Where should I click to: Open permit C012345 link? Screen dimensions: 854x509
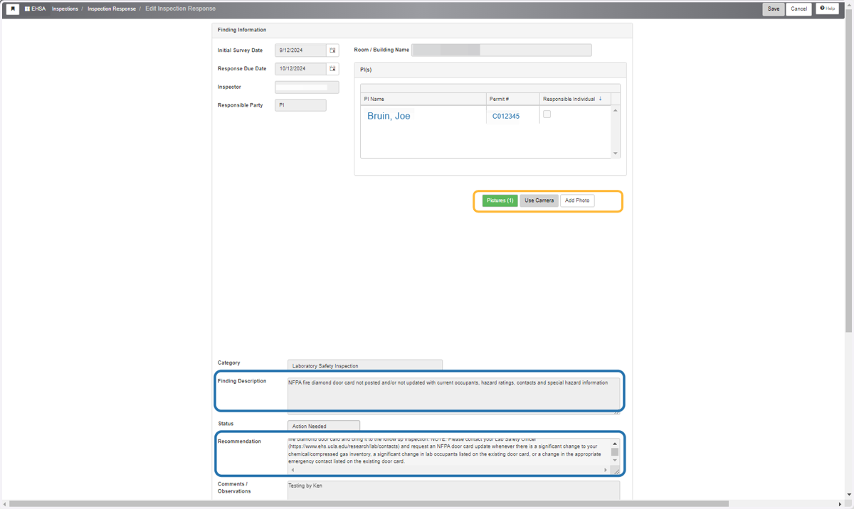tap(506, 116)
